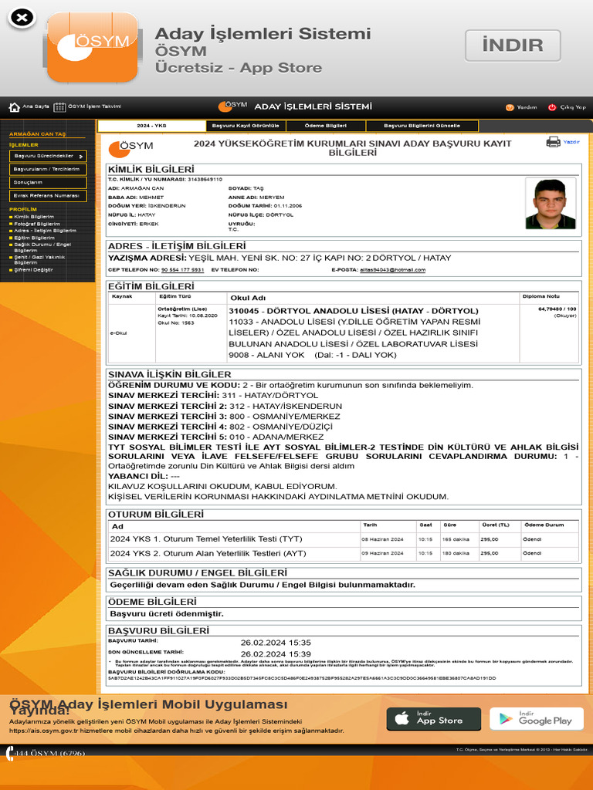Click the candidate photo thumbnail
Screen dimensions: 593x790
tap(550, 204)
